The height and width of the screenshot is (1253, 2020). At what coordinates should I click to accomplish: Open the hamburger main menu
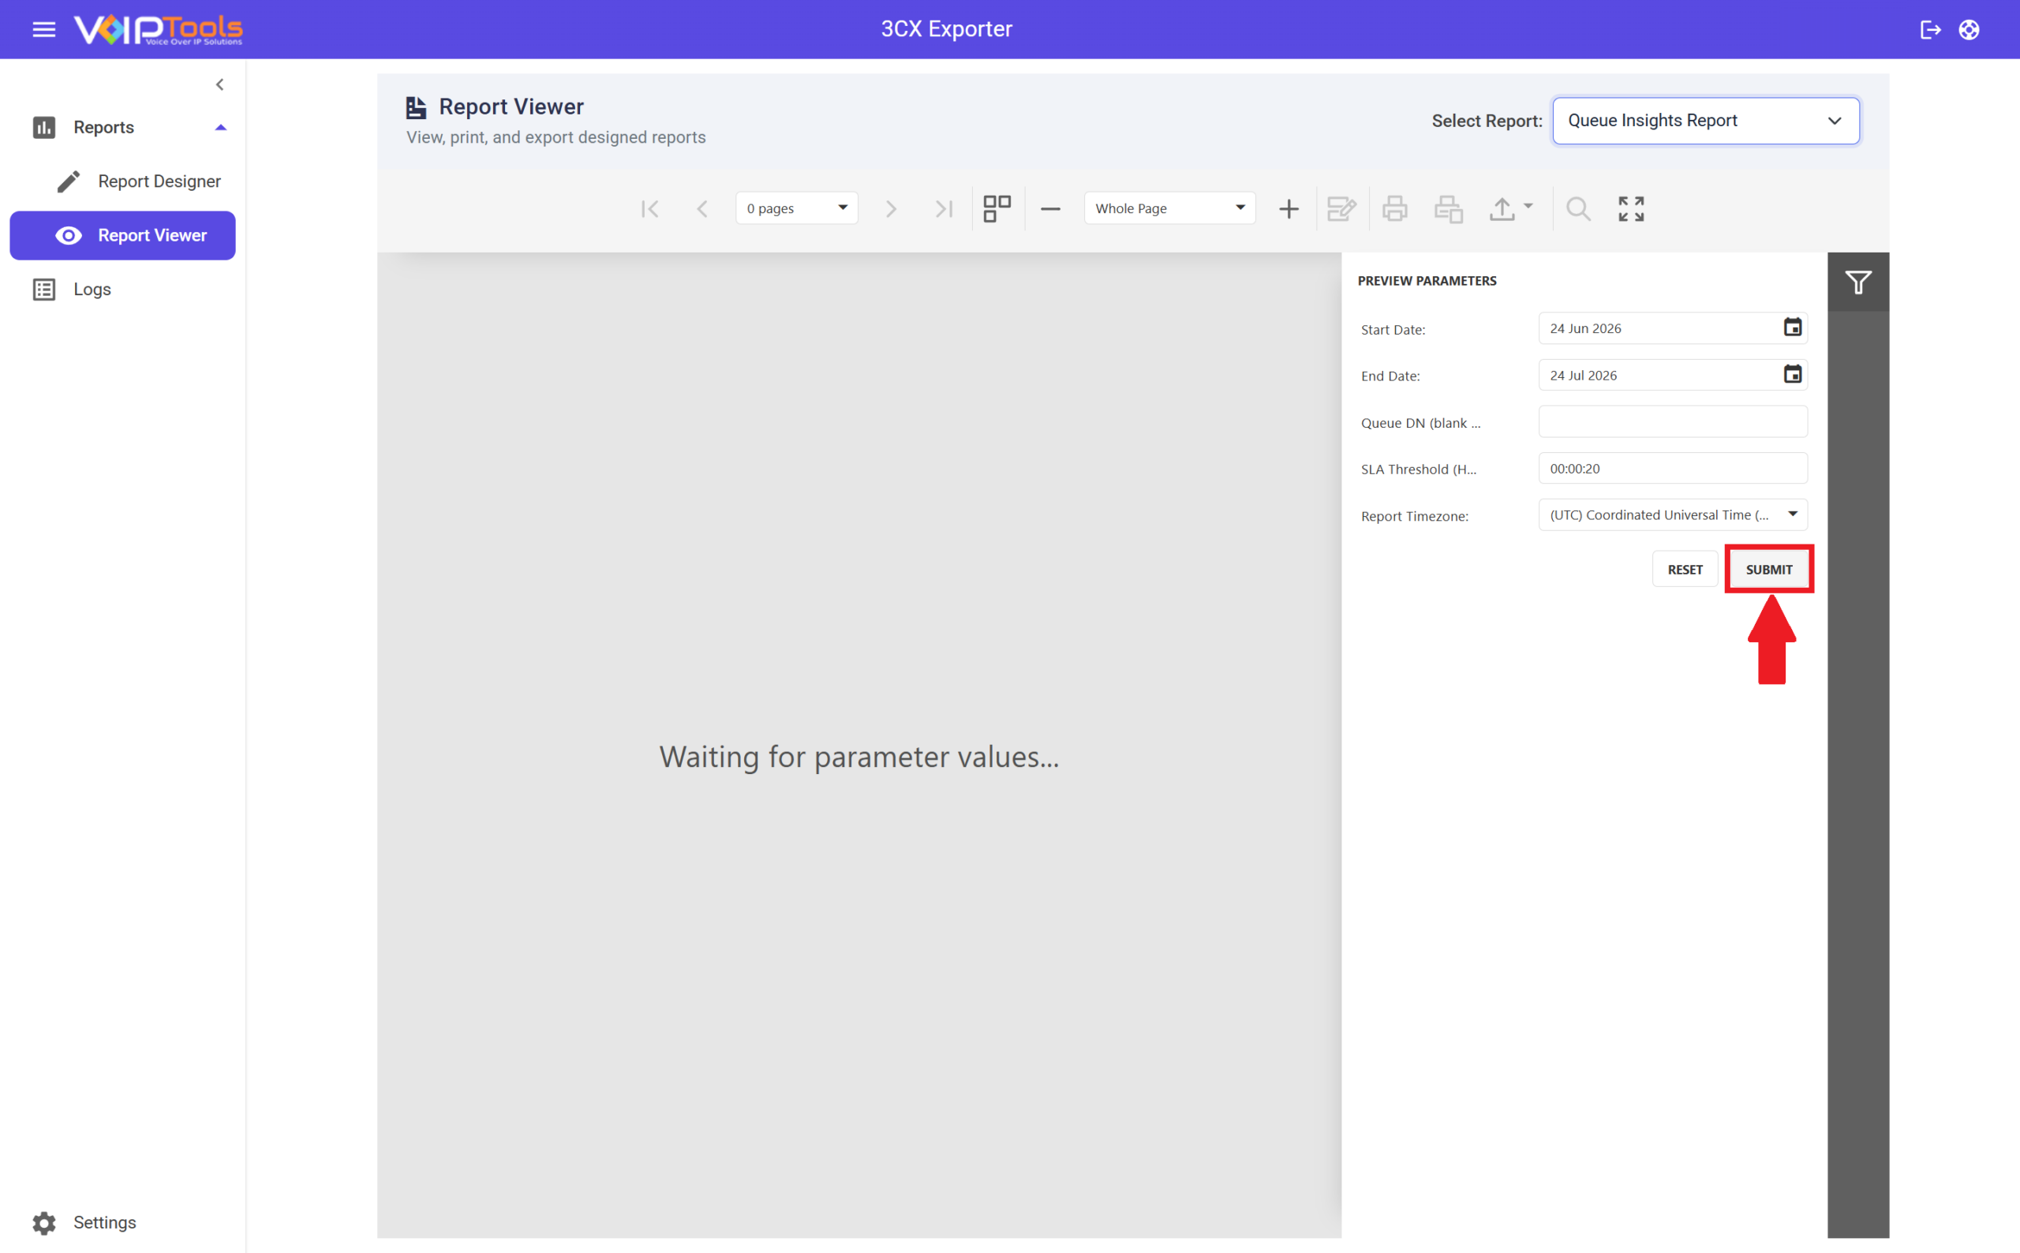pyautogui.click(x=44, y=30)
